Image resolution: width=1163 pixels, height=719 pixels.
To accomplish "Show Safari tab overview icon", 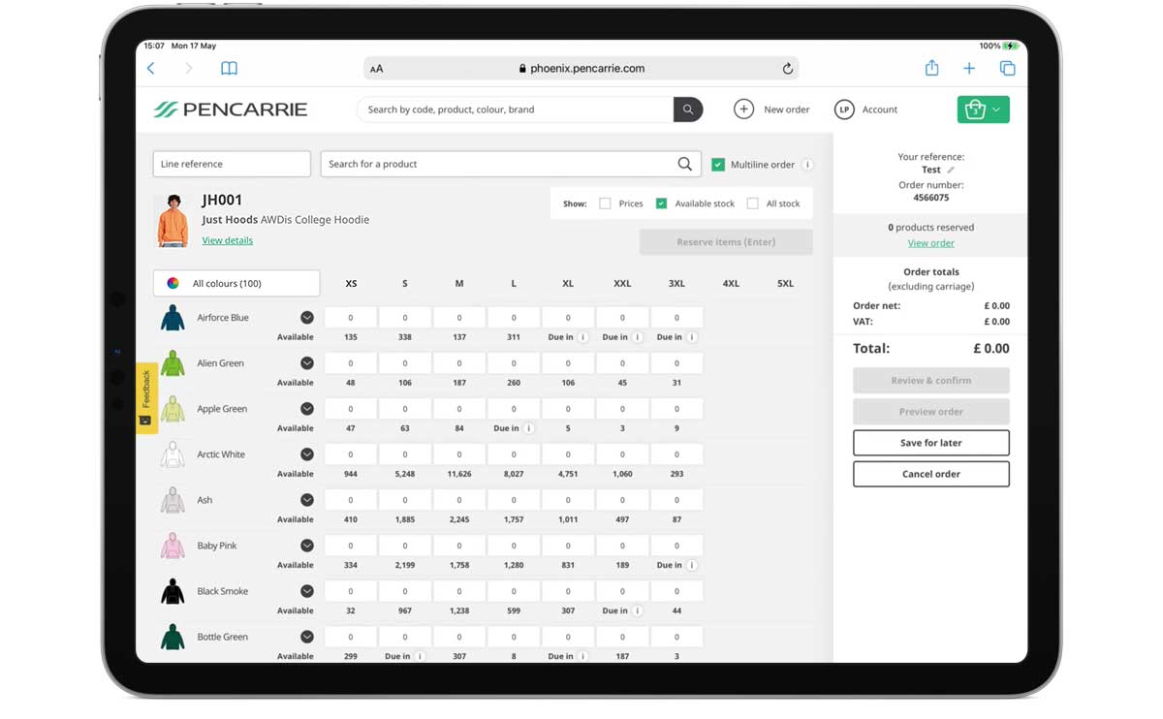I will 1007,69.
